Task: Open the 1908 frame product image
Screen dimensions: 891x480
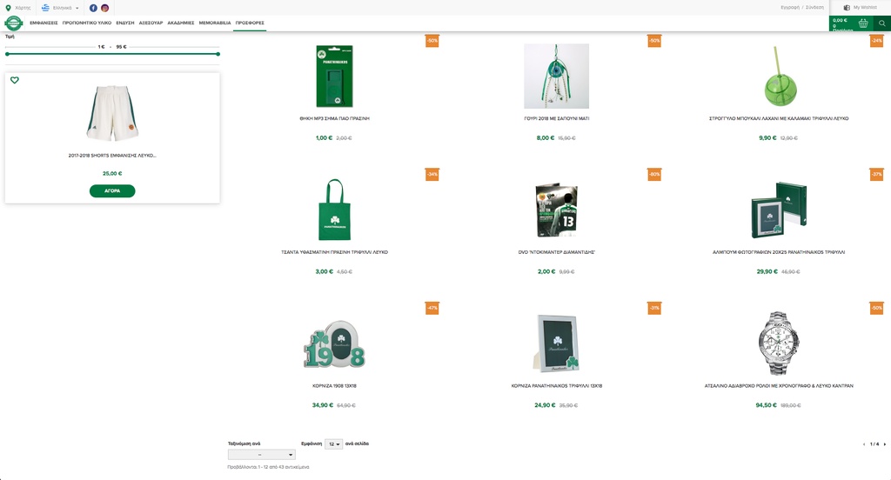Action: 335,343
